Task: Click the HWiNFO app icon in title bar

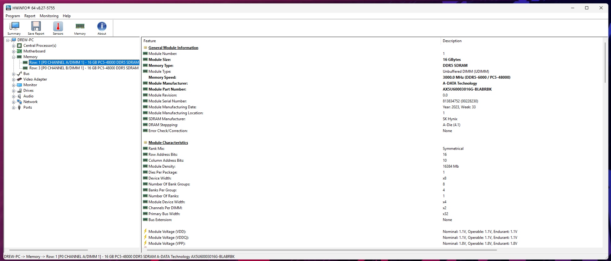Action: [x=8, y=8]
